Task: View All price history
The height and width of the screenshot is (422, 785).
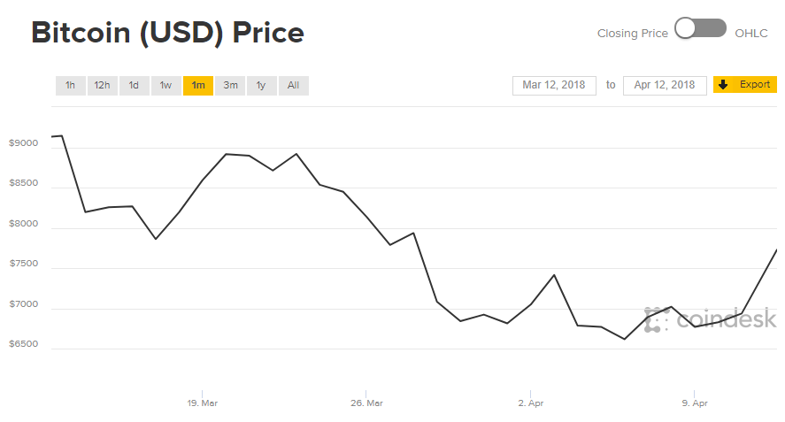Action: [x=293, y=86]
